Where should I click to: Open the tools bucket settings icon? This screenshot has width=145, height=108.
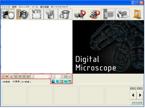tap(51, 14)
